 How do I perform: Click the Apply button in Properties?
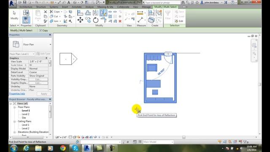tap(44, 94)
